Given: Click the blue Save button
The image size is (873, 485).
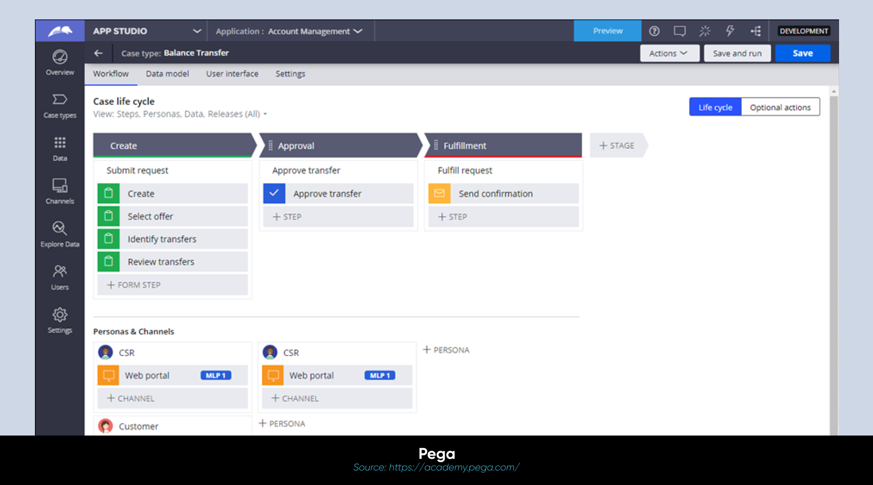Looking at the screenshot, I should [803, 53].
